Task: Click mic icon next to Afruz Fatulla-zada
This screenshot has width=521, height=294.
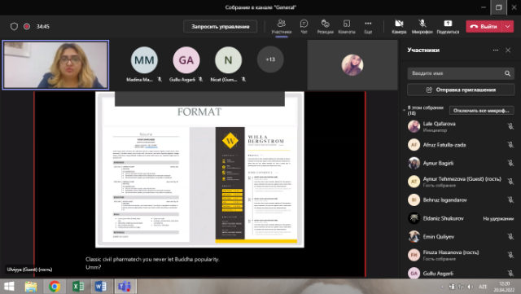Action: [x=510, y=145]
